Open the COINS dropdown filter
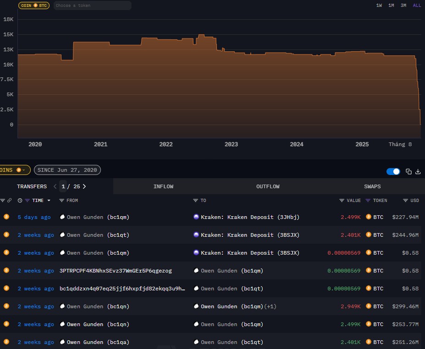 14,170
